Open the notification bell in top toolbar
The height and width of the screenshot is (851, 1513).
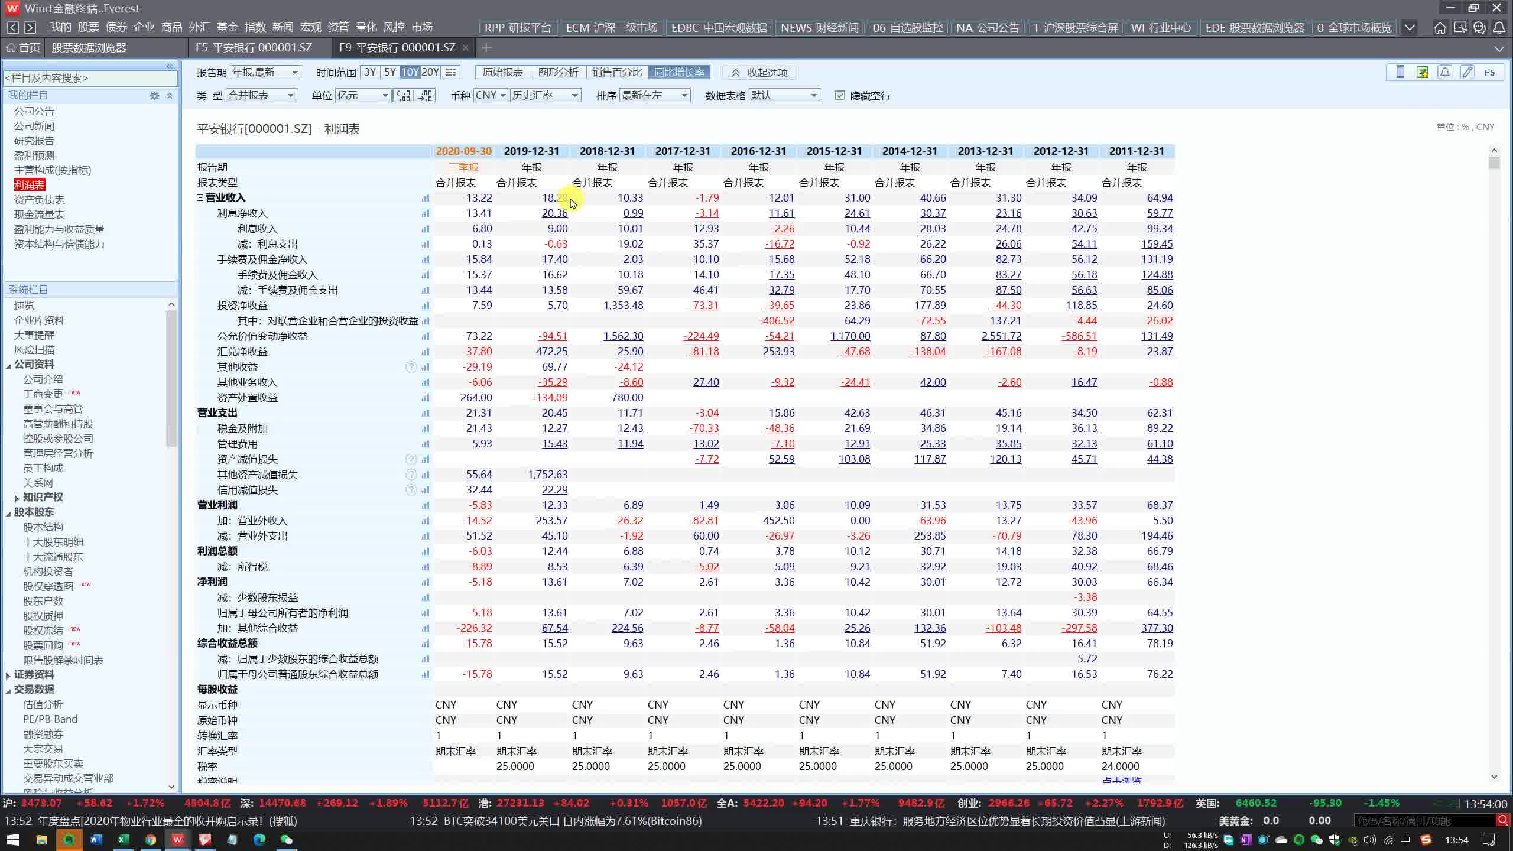(x=1499, y=28)
